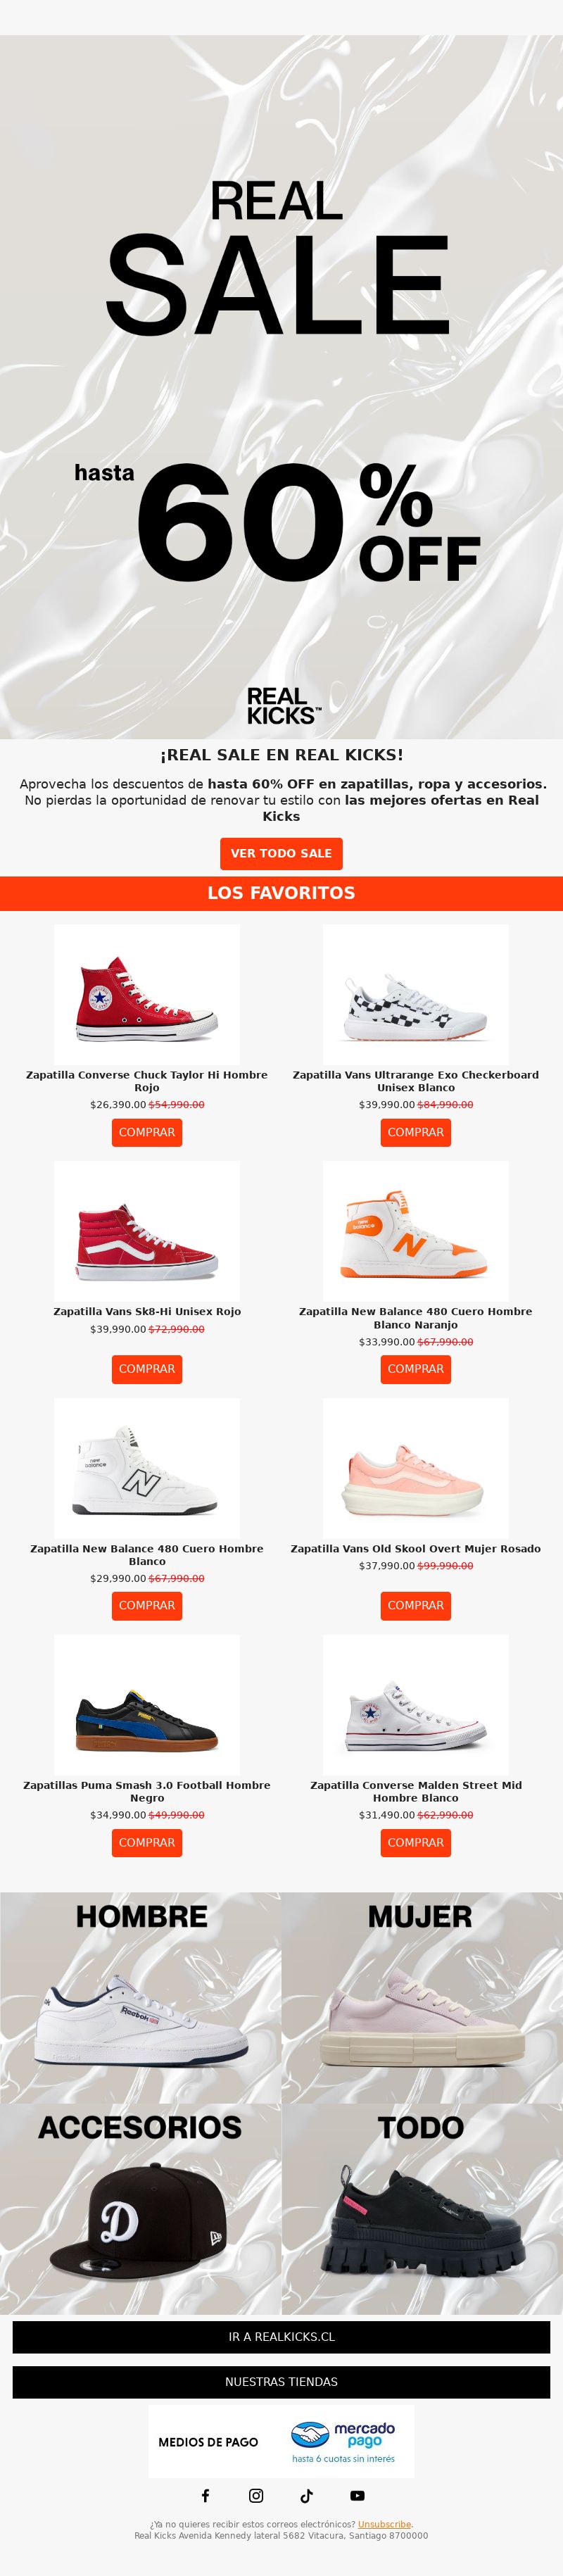
Task: Open the Puma Smash 3.0 shoe image
Action: click(147, 1705)
